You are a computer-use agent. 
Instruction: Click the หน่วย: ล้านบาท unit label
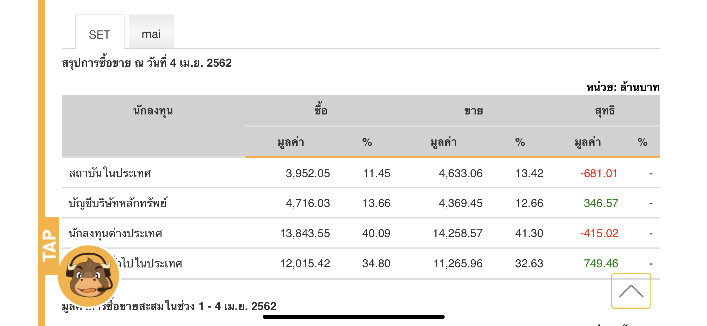coord(623,87)
